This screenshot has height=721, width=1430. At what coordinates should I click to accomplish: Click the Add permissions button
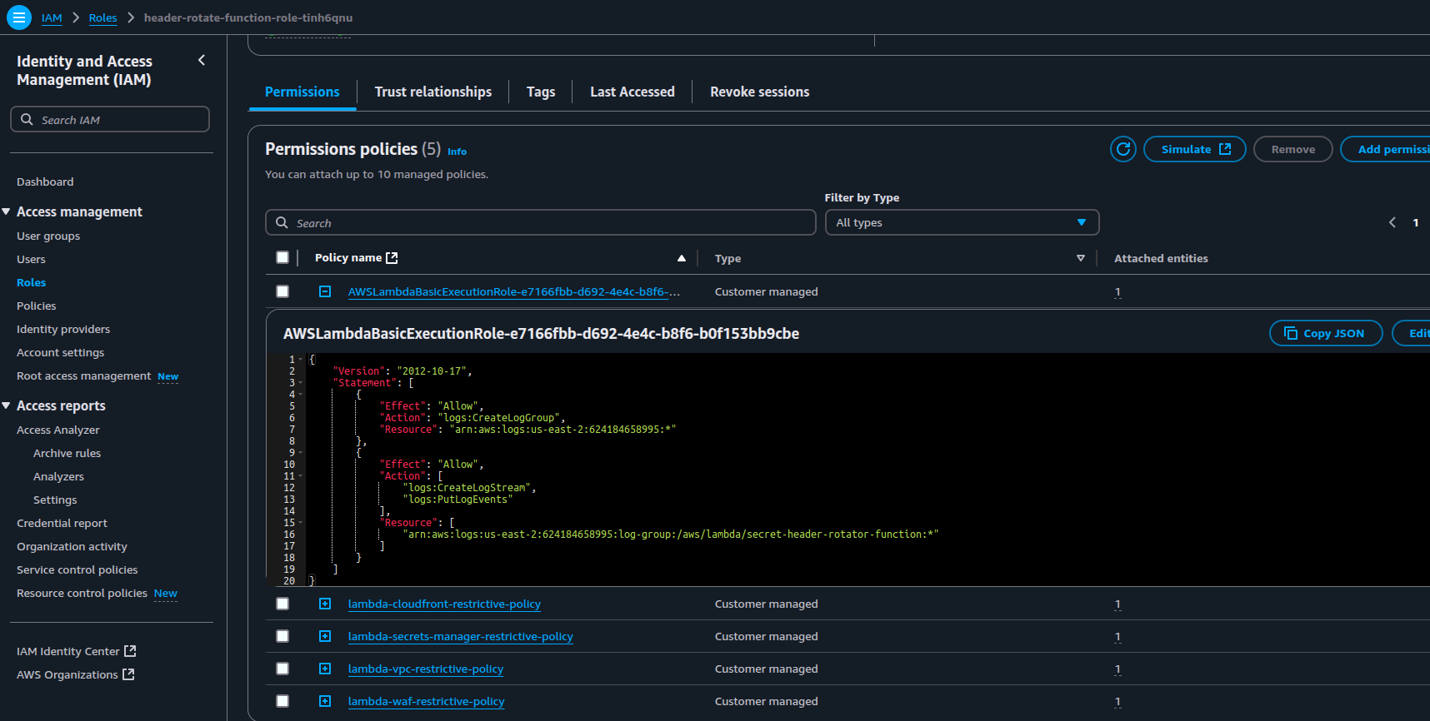1385,149
